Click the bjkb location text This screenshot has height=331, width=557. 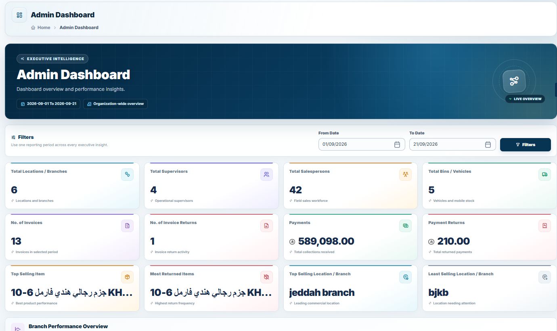(x=438, y=293)
